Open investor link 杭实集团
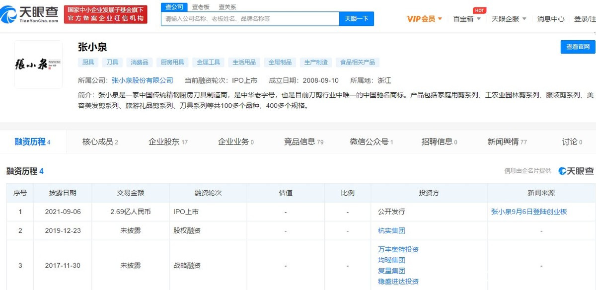The width and height of the screenshot is (596, 290). [391, 230]
